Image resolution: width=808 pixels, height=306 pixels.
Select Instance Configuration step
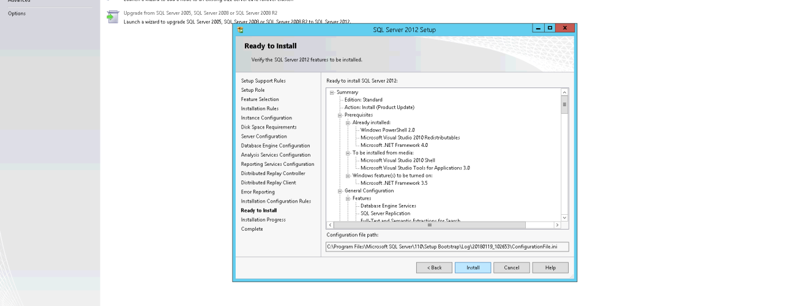click(x=266, y=118)
